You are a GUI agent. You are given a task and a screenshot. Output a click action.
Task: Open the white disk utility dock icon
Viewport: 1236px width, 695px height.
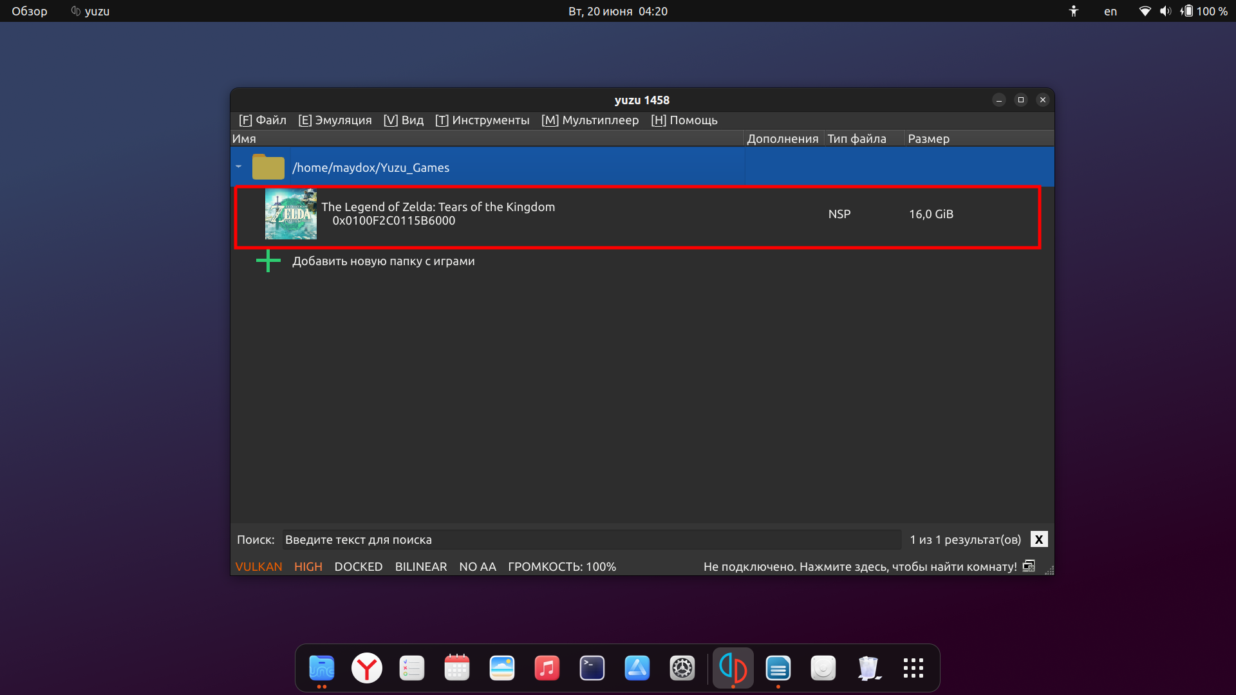click(823, 668)
